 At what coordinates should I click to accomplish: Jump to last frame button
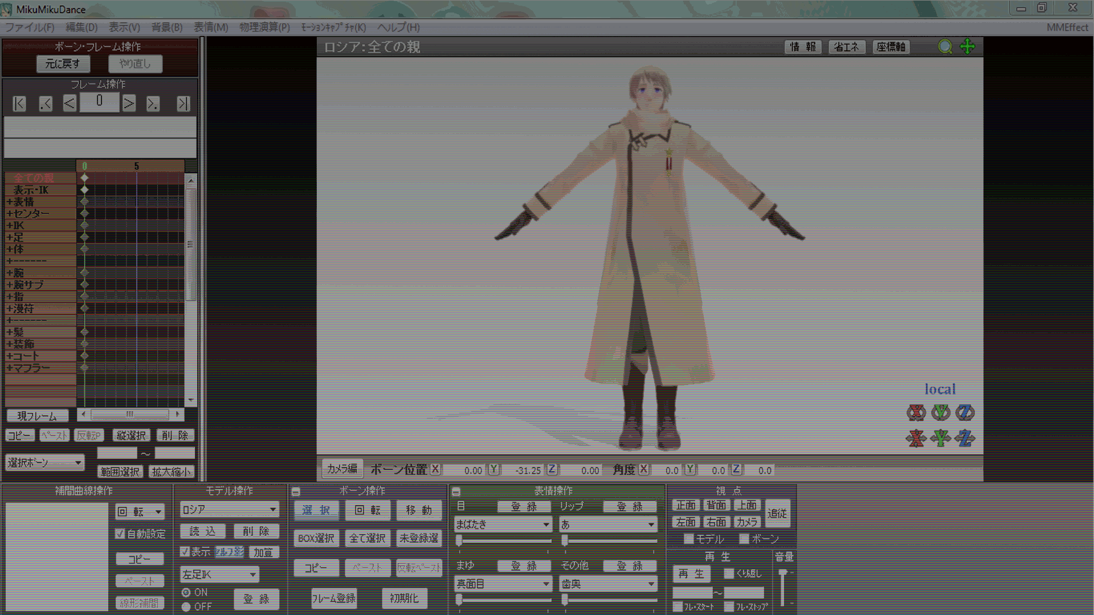point(183,104)
